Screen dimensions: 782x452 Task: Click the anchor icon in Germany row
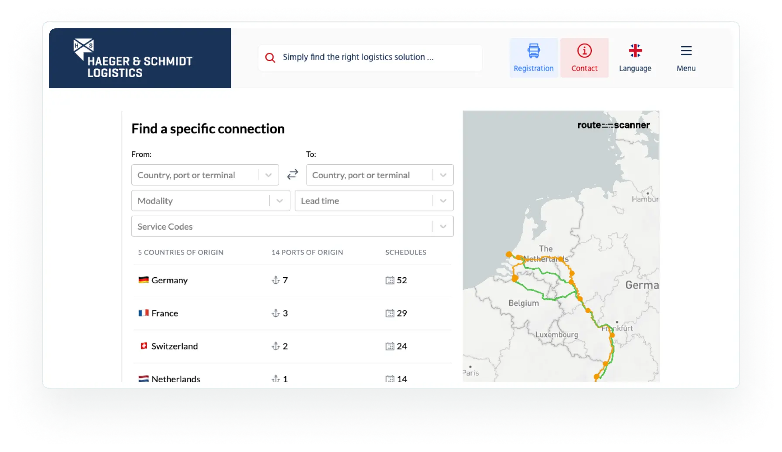click(x=276, y=280)
